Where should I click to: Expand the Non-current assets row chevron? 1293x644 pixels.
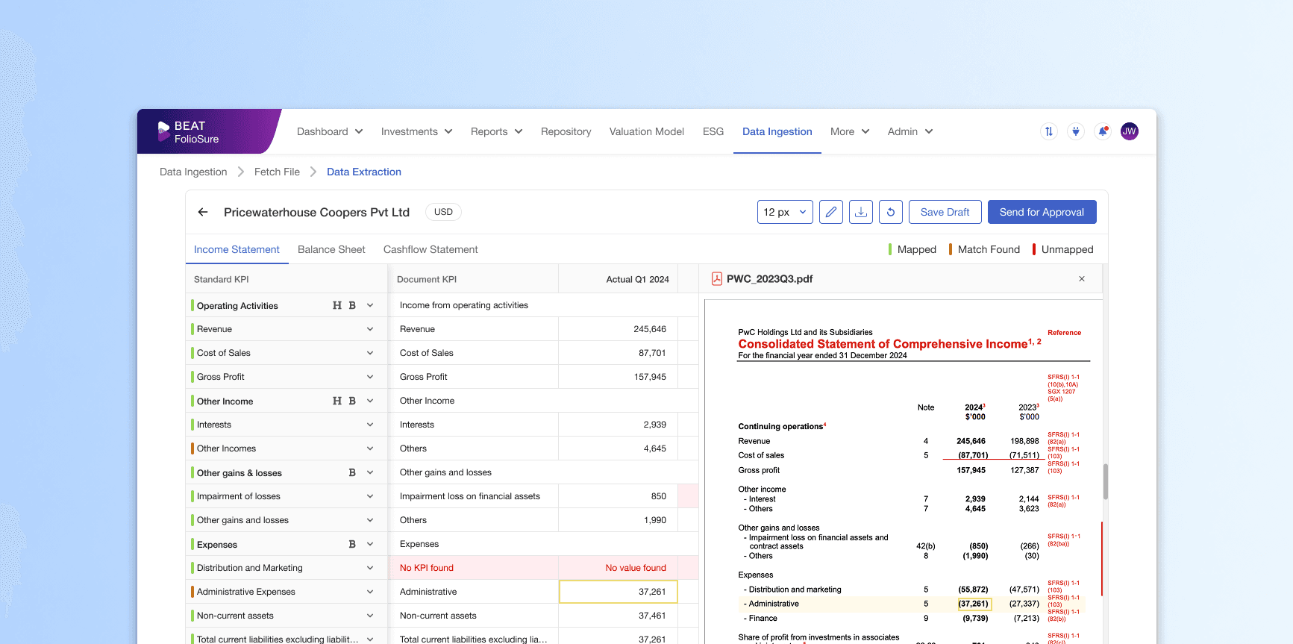[370, 616]
